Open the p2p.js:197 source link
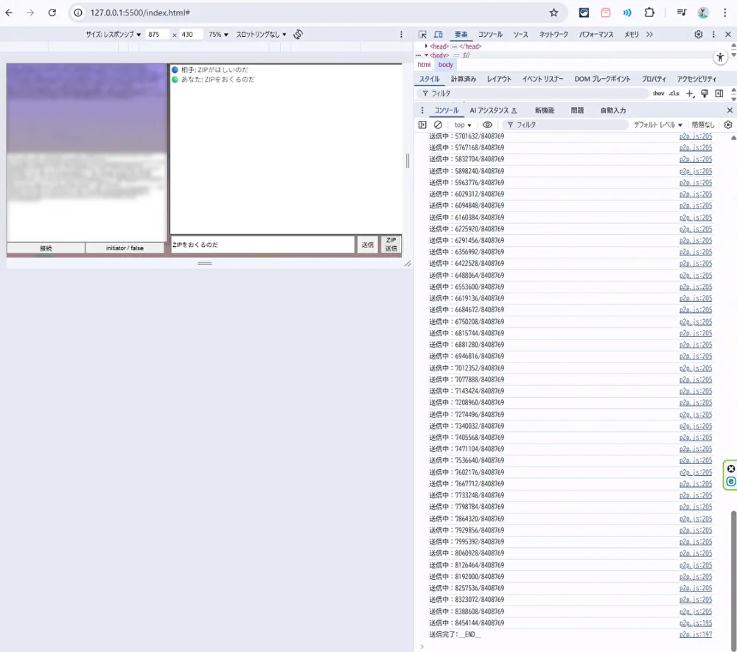This screenshot has width=737, height=652. click(695, 634)
